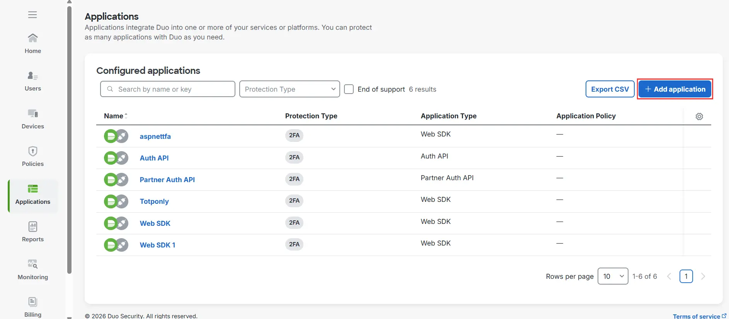Click the Add application button

(x=675, y=89)
